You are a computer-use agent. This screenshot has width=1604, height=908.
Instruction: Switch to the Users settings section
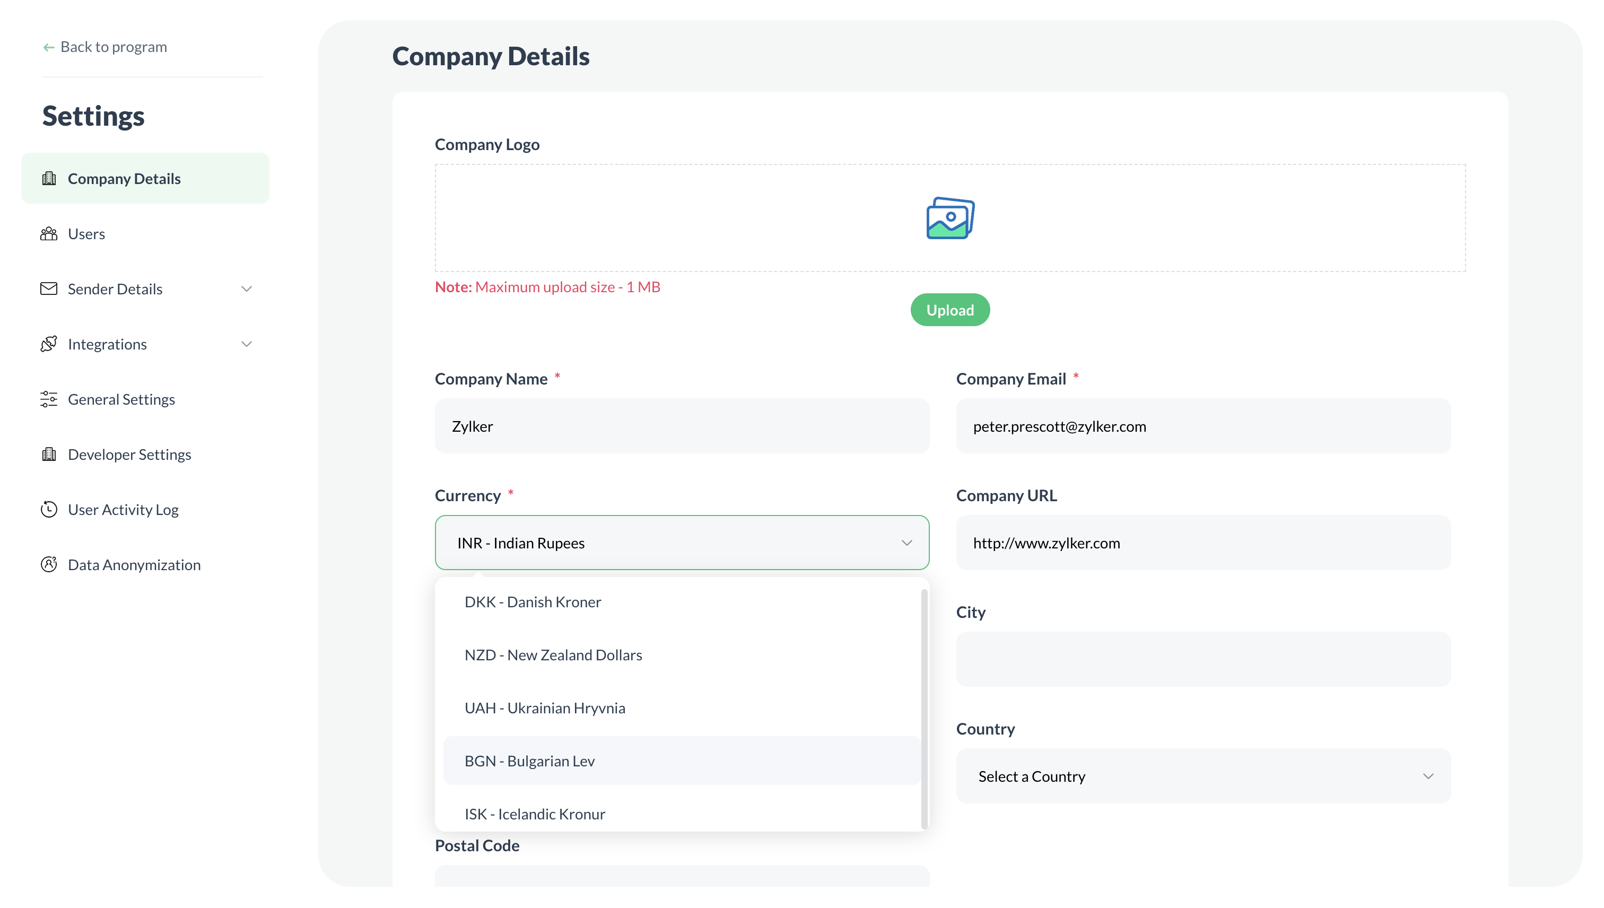point(86,234)
